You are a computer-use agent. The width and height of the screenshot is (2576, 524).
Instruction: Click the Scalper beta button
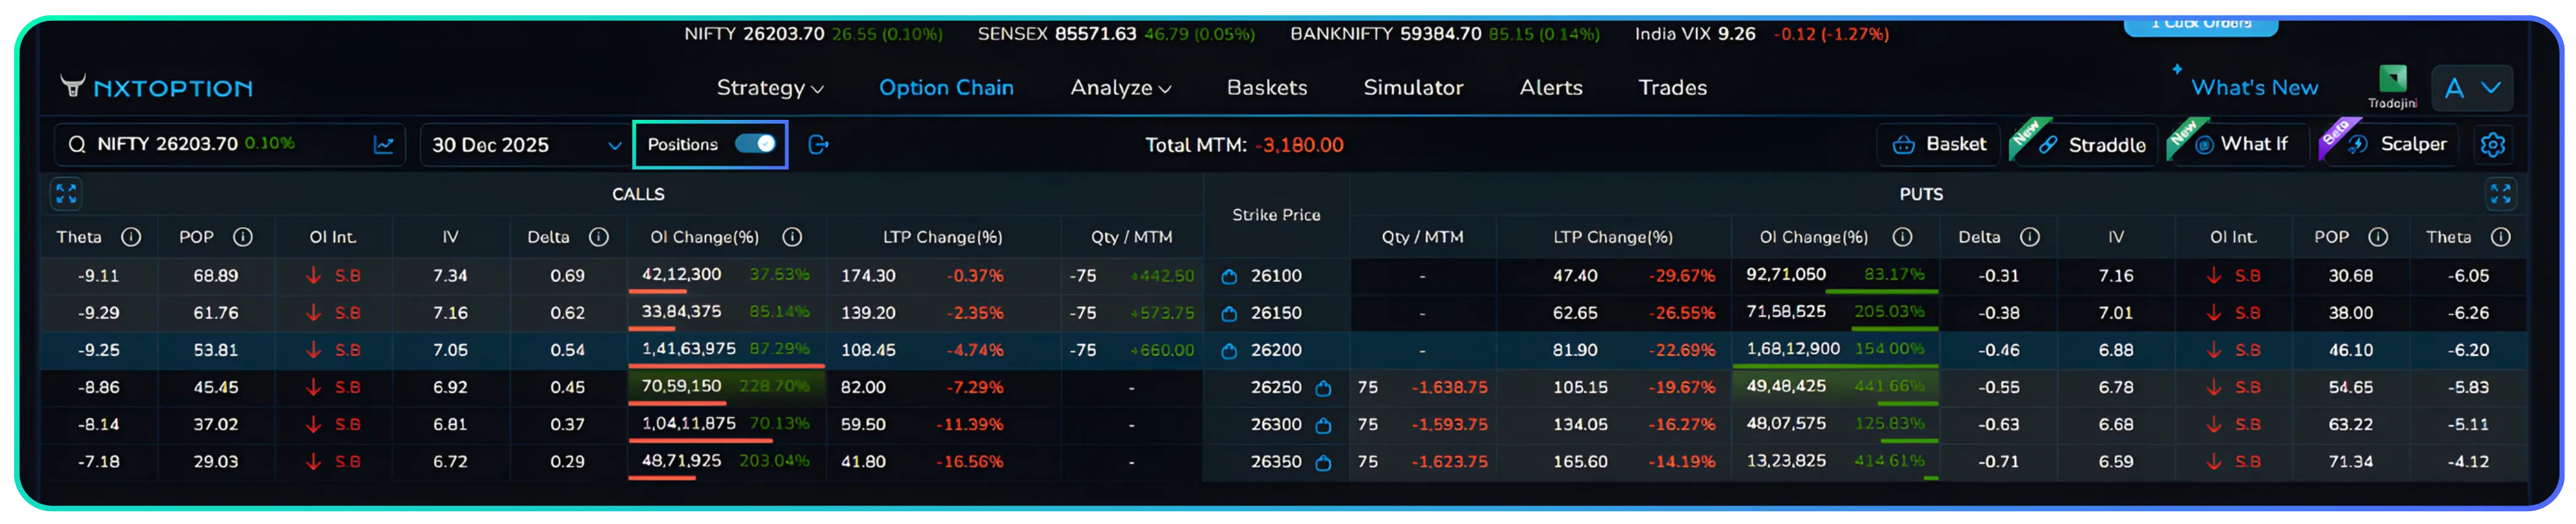(x=2390, y=145)
